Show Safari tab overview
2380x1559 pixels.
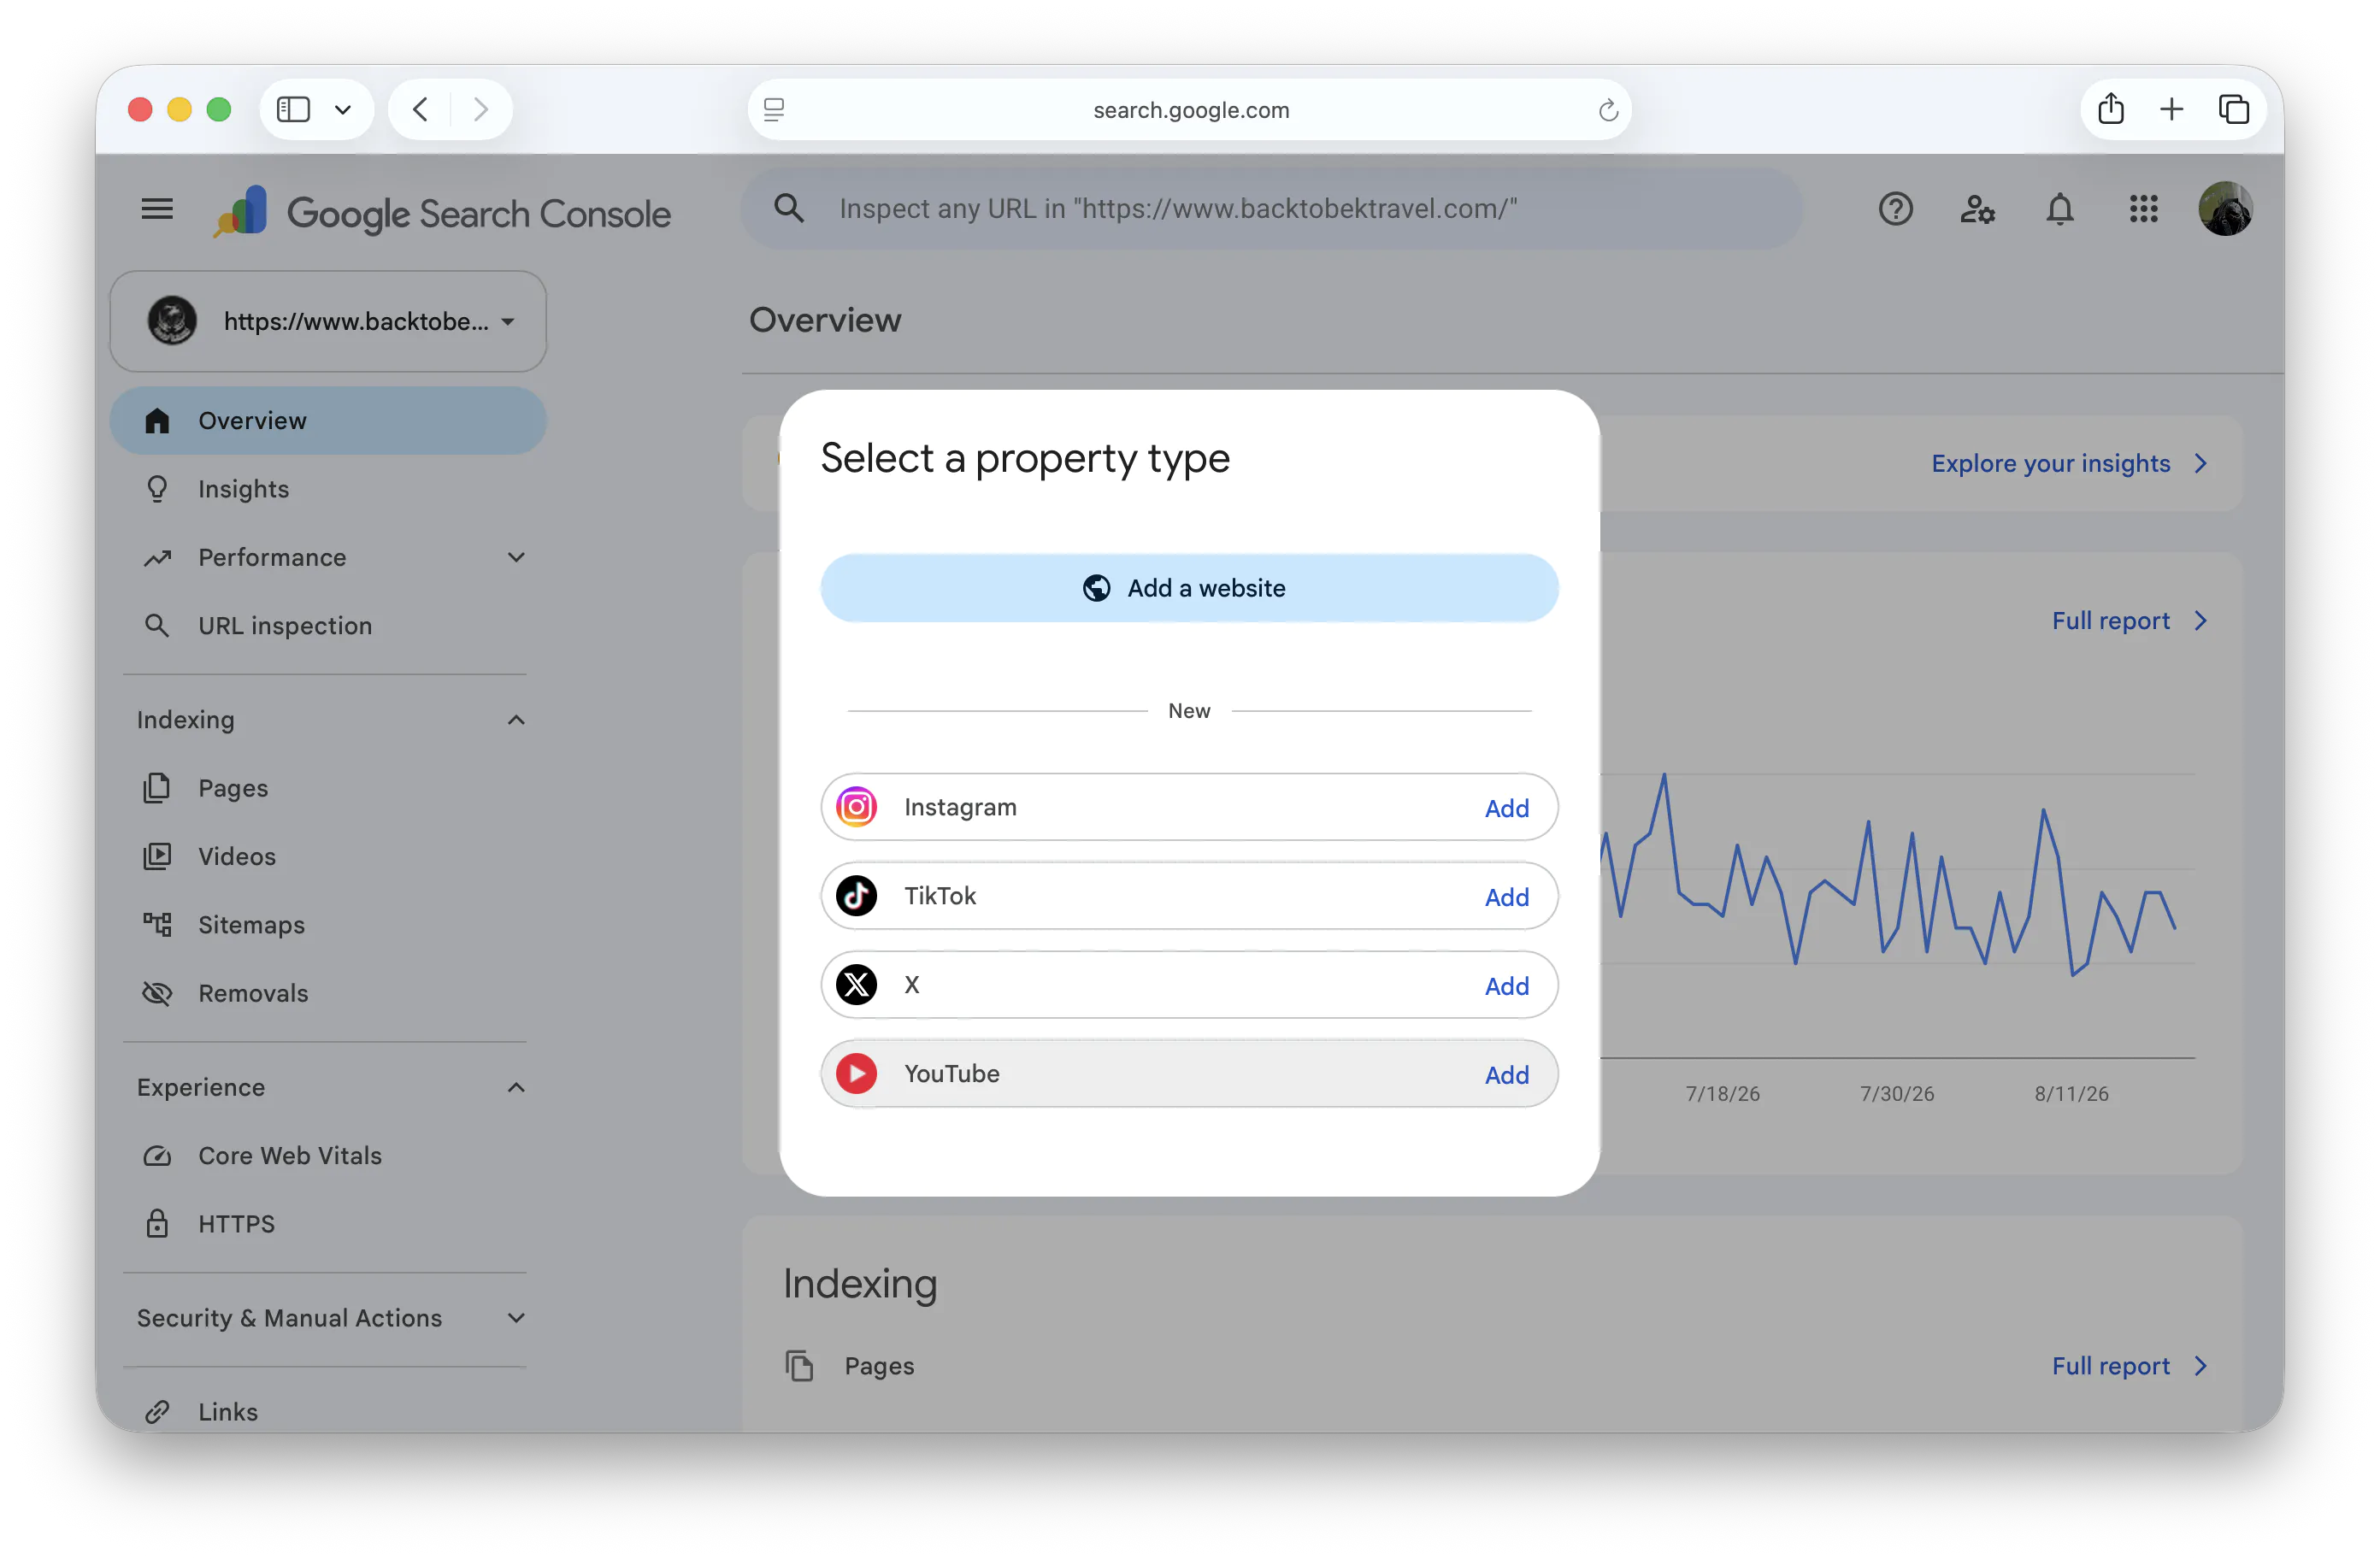tap(2233, 109)
